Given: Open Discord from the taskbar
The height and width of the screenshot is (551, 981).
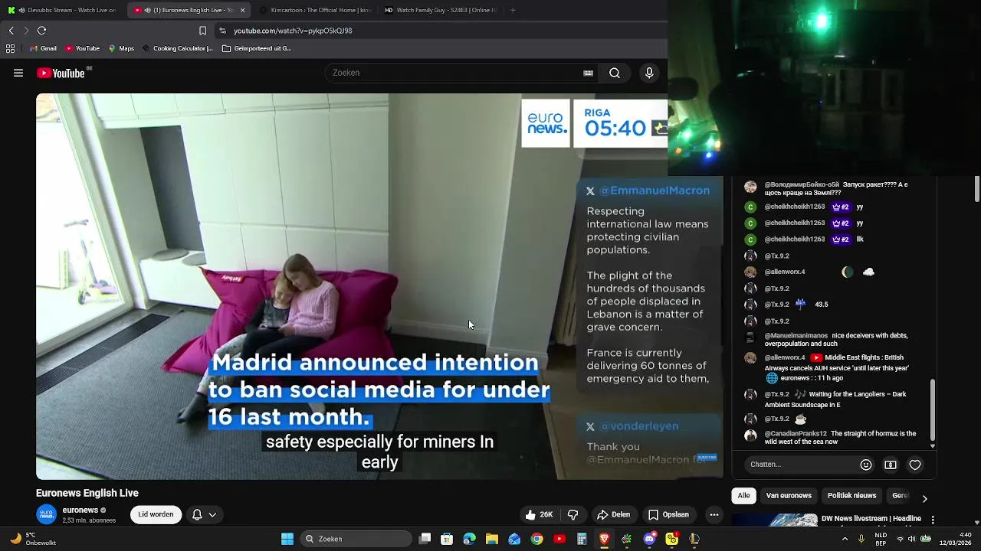Looking at the screenshot, I should [x=649, y=539].
